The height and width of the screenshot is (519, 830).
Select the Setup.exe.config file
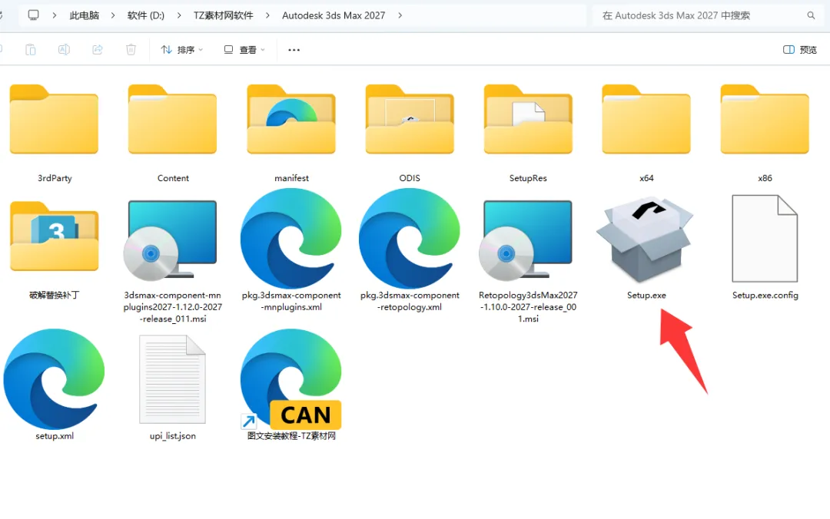click(765, 239)
